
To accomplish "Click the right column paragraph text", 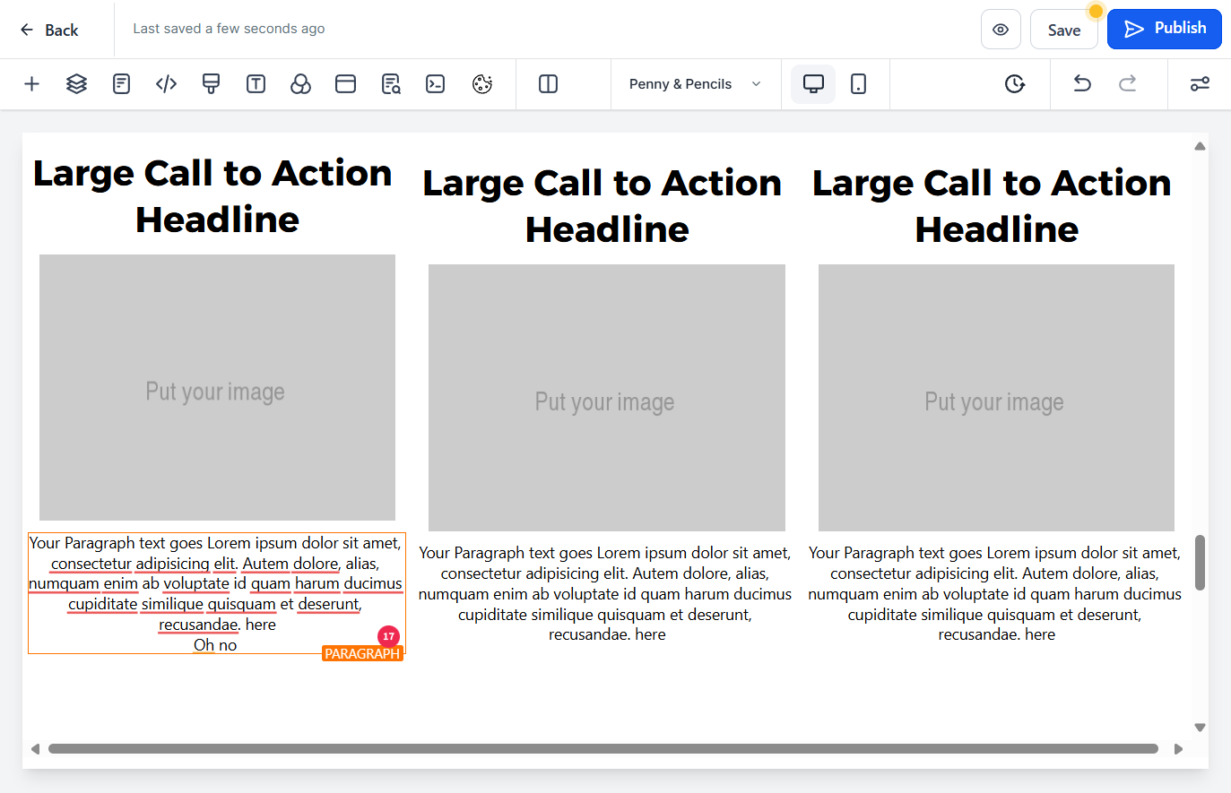I will [x=995, y=593].
